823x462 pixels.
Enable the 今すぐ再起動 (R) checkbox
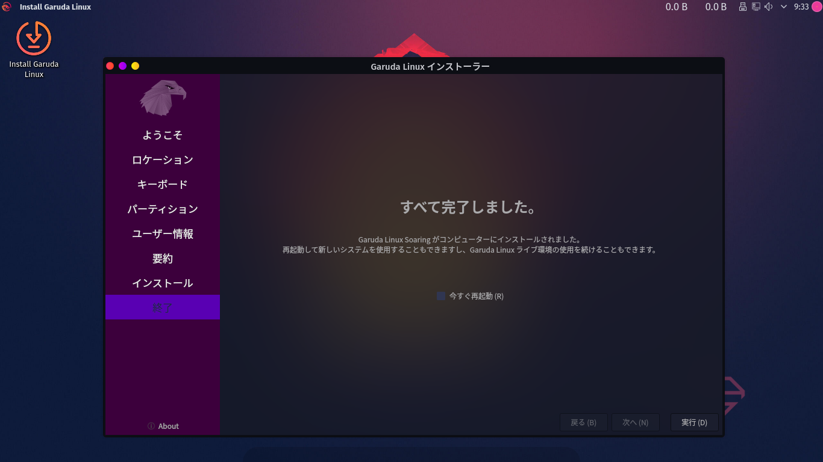[x=441, y=296]
